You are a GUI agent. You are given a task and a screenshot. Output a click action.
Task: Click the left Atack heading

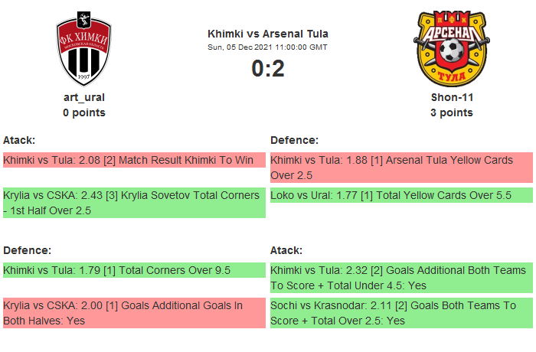tap(19, 140)
